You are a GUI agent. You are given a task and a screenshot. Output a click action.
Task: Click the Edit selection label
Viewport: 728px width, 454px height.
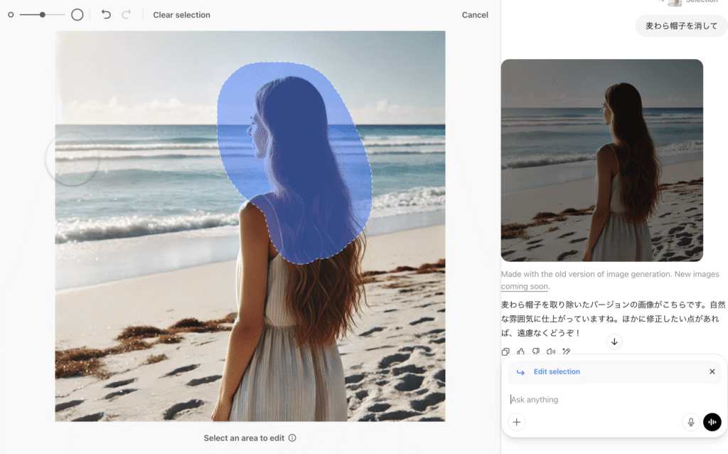click(x=557, y=371)
